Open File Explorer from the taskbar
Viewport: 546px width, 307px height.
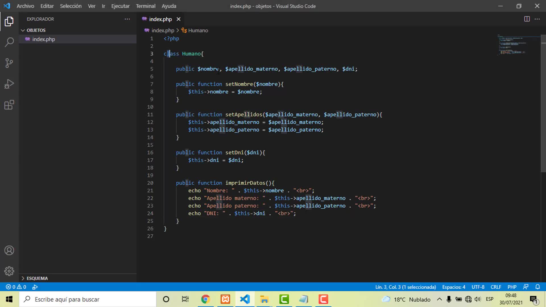click(x=264, y=299)
